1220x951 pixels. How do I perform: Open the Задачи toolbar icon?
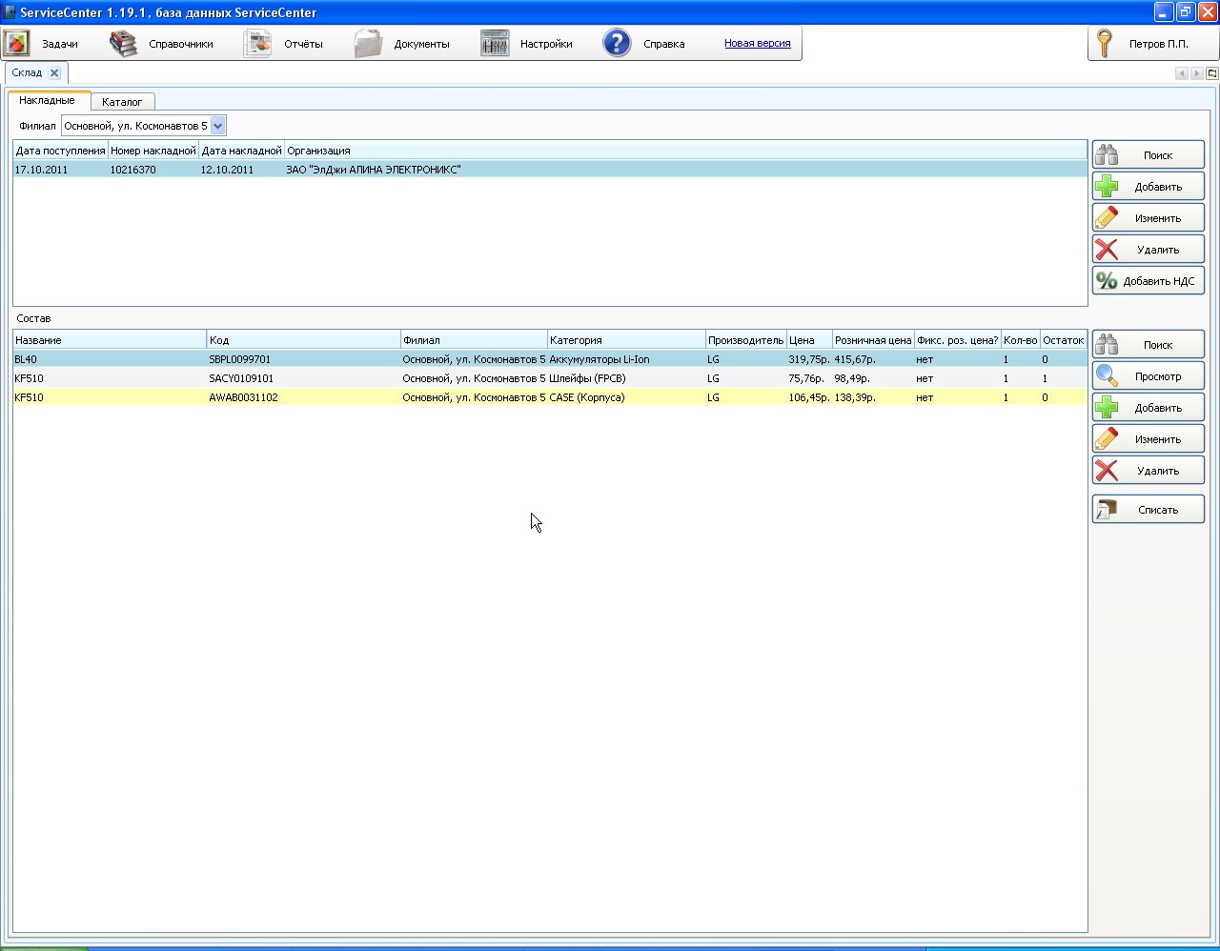point(17,44)
